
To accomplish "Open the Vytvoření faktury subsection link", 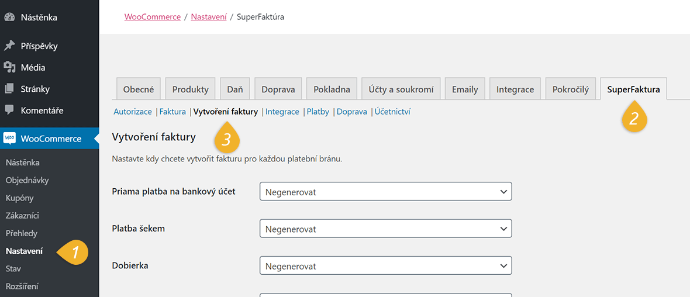I will click(226, 112).
